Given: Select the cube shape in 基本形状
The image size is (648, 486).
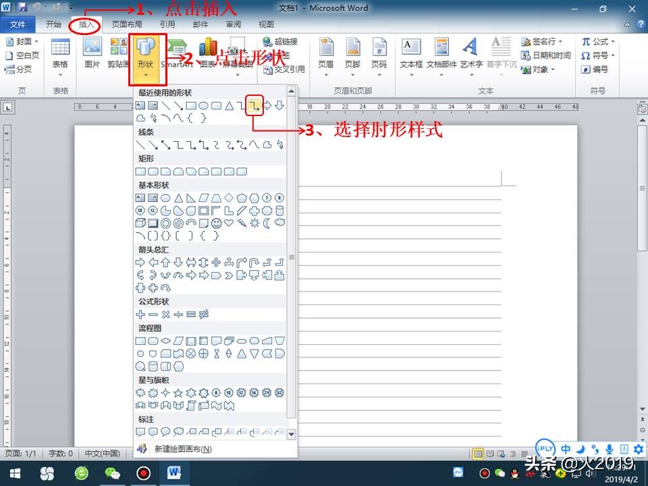Looking at the screenshot, I should point(140,223).
